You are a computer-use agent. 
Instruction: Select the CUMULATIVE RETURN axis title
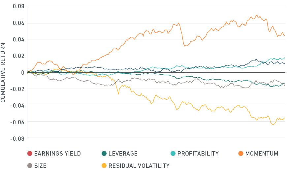(3, 72)
